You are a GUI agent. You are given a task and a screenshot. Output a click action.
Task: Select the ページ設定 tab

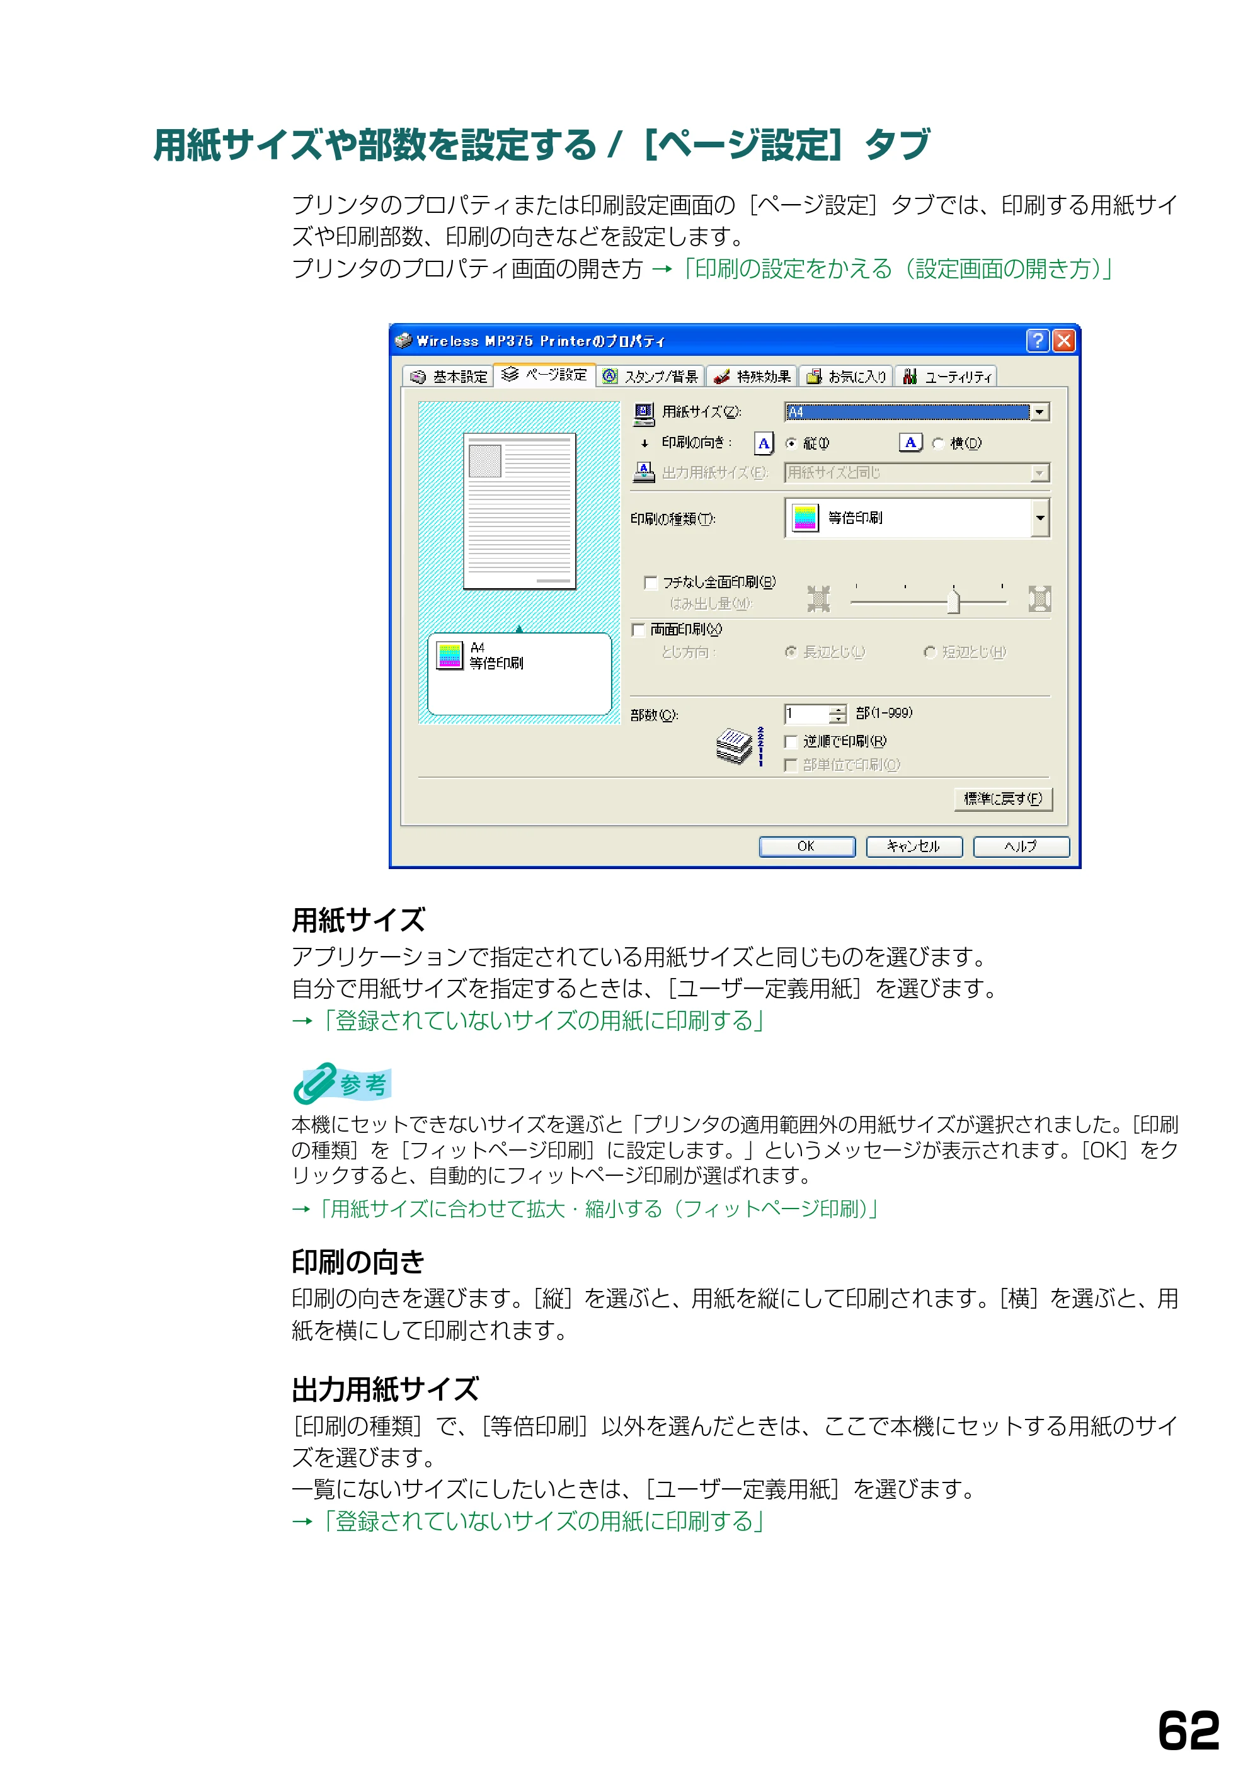[545, 375]
